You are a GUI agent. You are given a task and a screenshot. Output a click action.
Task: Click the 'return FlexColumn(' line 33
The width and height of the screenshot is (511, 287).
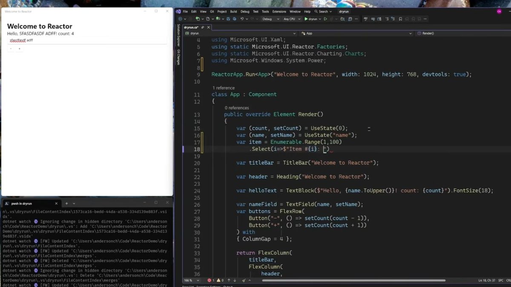(x=264, y=253)
